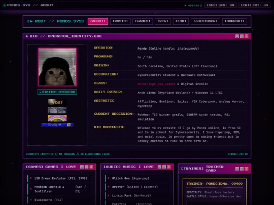Screen dimensions: 274x205
Task: Click the SECURITY: ENCRYPTED status line
Action: tap(67, 154)
